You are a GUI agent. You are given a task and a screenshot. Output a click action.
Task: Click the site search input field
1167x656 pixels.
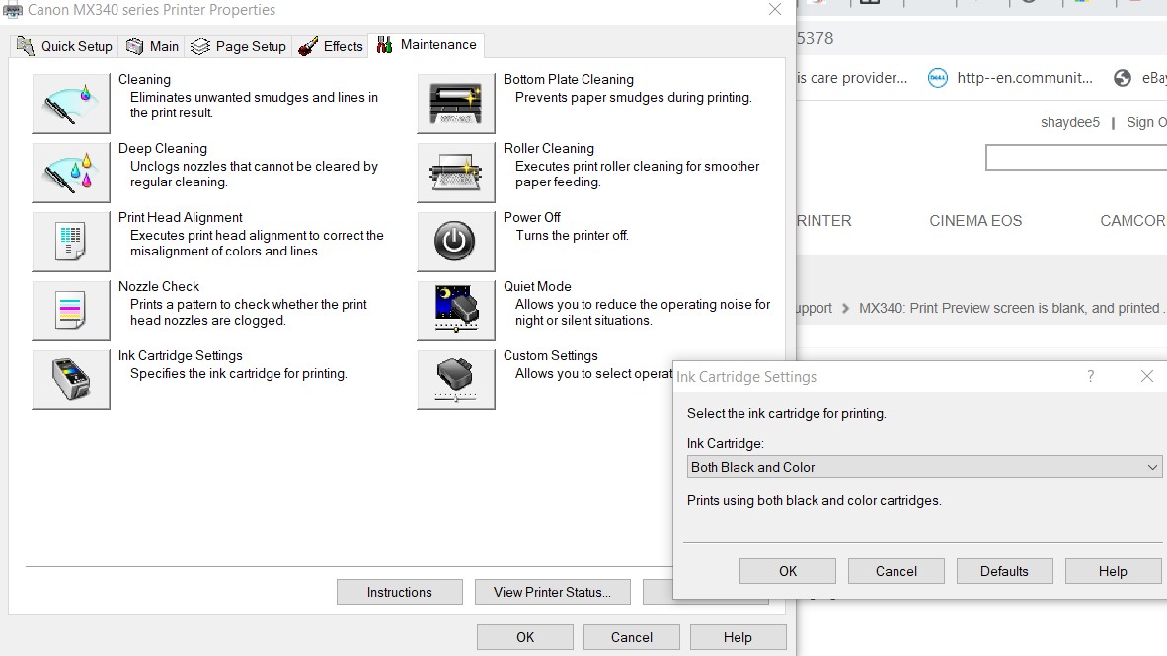[1074, 156]
